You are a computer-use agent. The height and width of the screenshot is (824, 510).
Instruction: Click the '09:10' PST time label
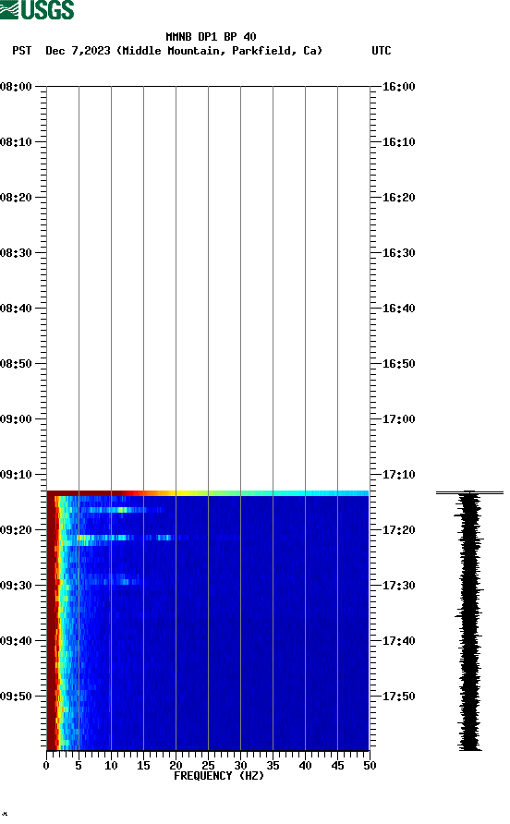click(x=16, y=475)
